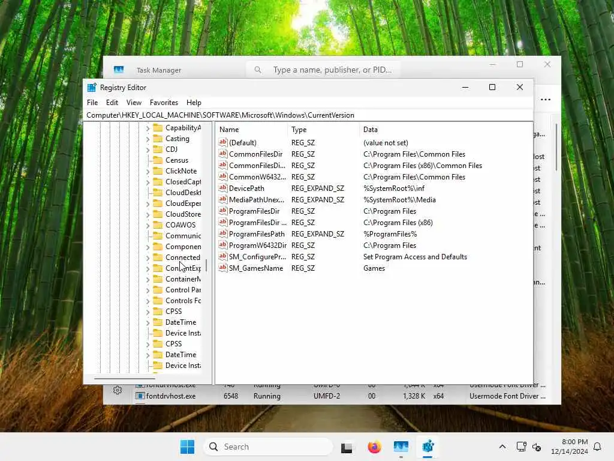
Task: Click the Task Manager search magnifier icon
Action: 258,70
